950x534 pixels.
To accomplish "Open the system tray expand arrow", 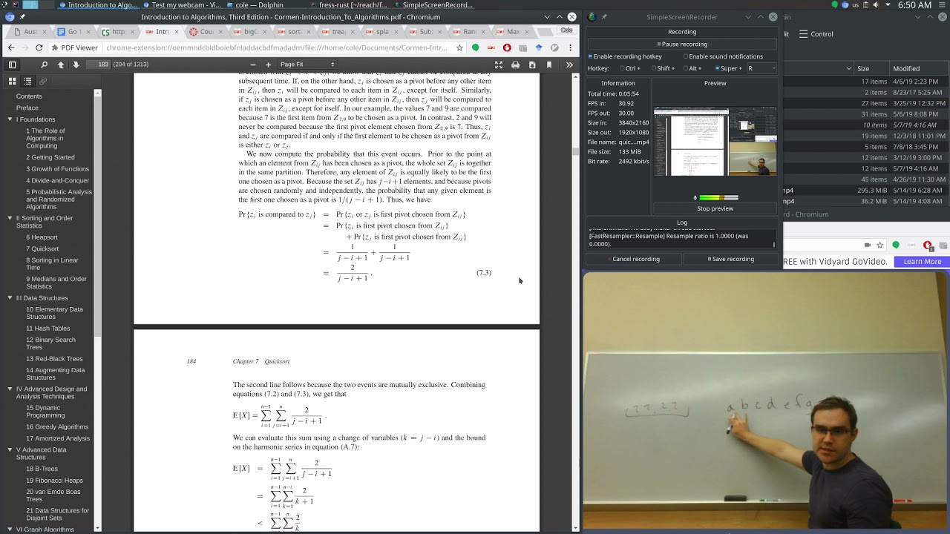I will (889, 5).
